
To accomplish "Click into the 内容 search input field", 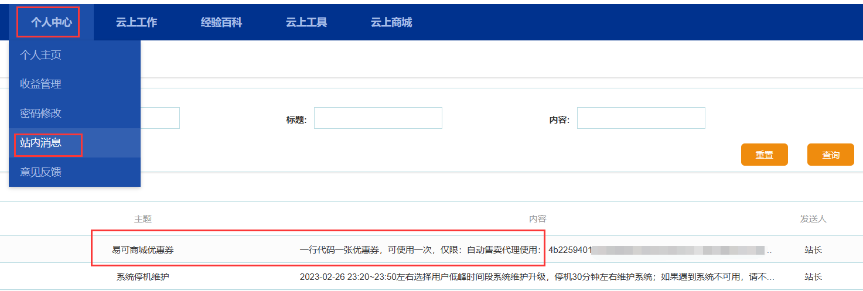I will (x=640, y=118).
